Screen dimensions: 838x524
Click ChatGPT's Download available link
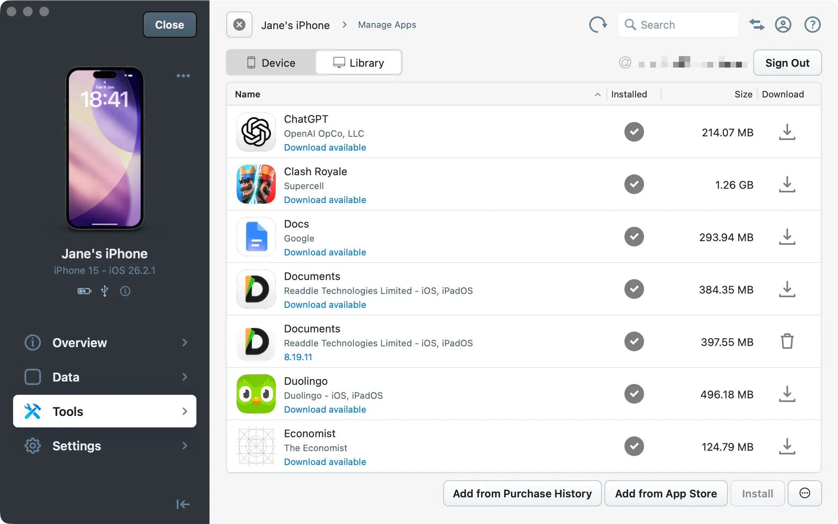(x=325, y=147)
